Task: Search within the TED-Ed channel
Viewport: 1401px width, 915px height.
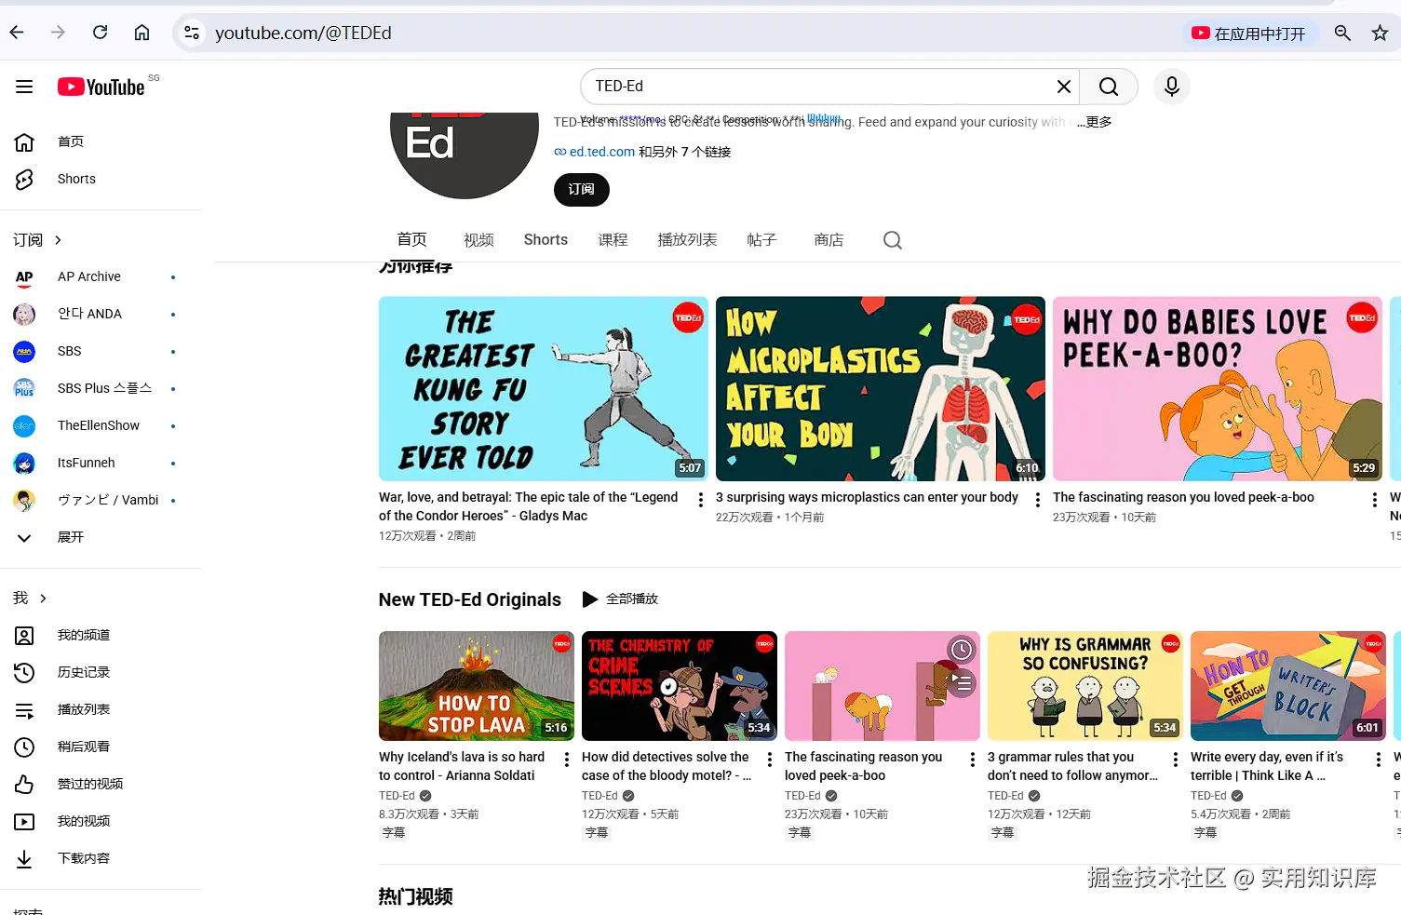Action: coord(893,240)
